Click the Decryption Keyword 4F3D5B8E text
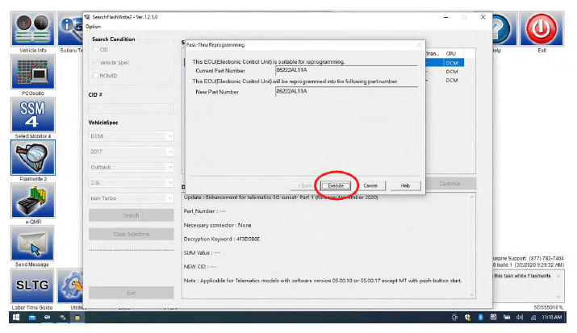The image size is (577, 333). 222,239
